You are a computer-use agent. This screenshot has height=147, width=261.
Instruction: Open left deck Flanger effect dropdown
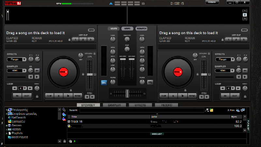coord(24,59)
